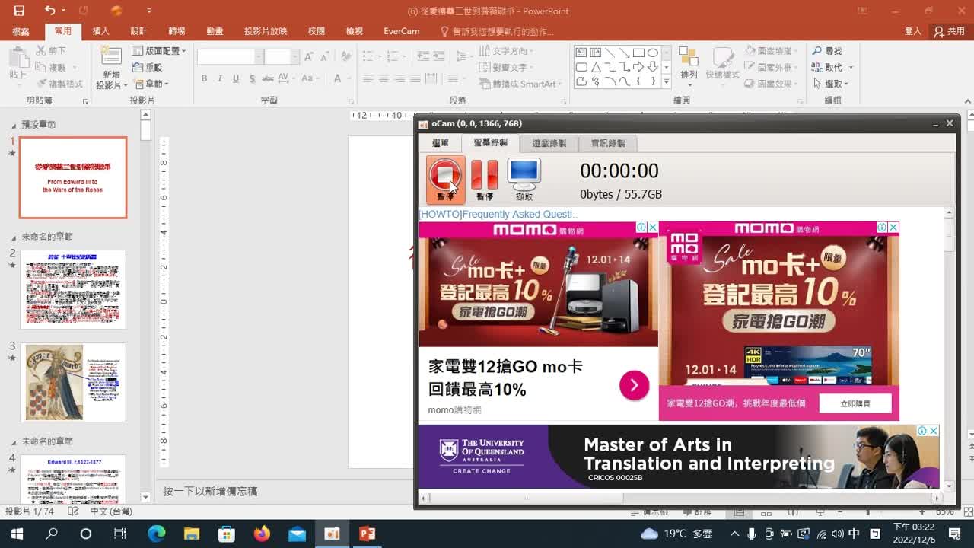Screen dimensions: 974x548
Task: Open Microsoft Edge from the taskbar
Action: pos(156,534)
